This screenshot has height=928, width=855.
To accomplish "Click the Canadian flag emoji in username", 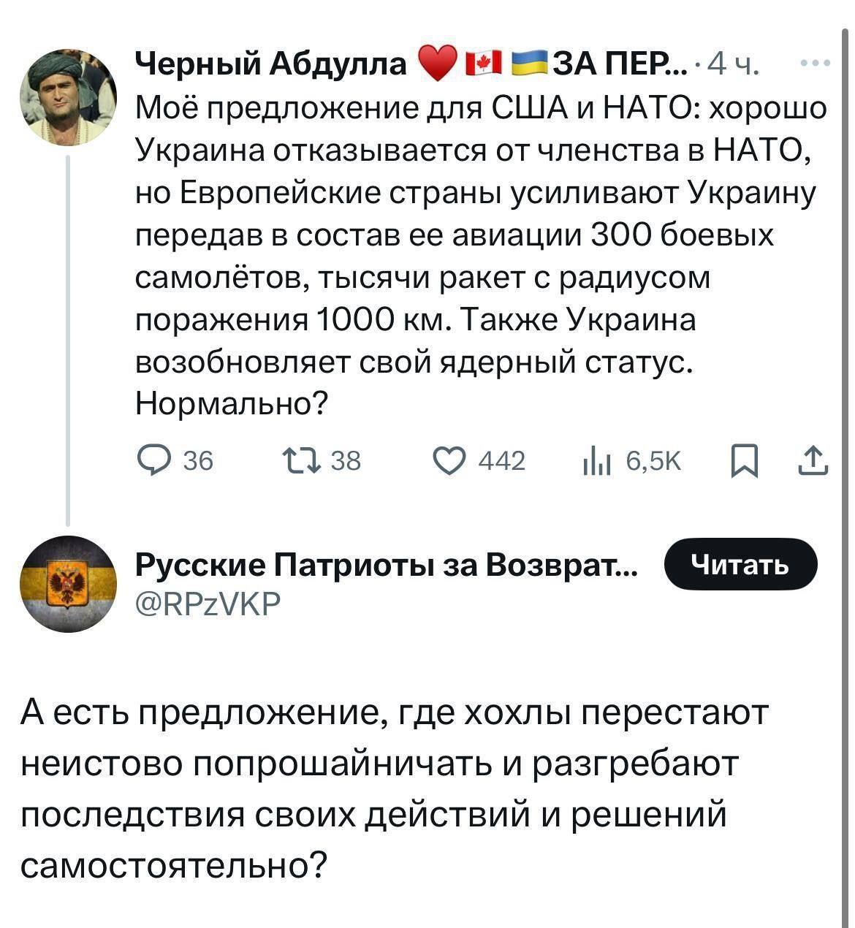I will click(x=484, y=65).
